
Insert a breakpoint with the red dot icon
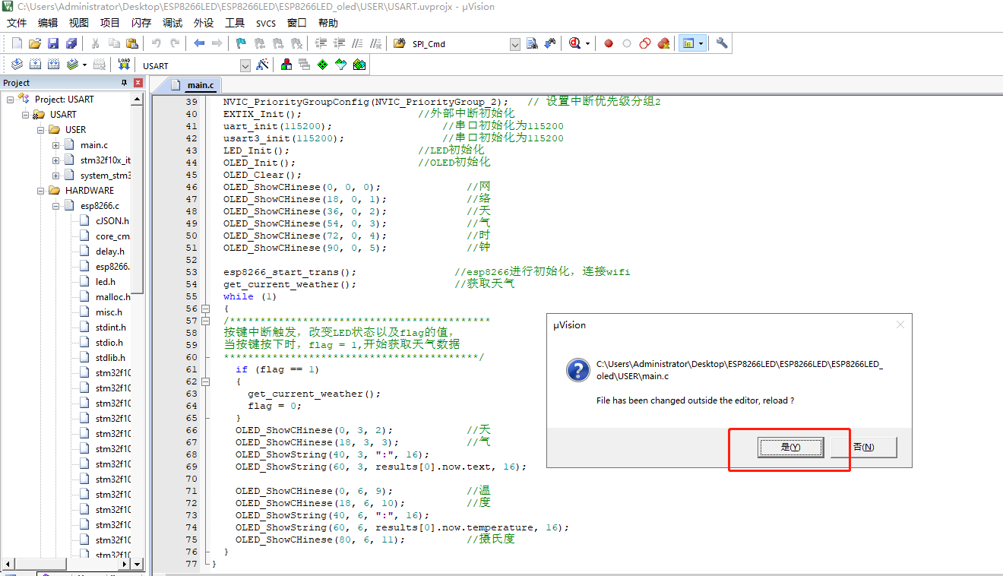tap(608, 43)
